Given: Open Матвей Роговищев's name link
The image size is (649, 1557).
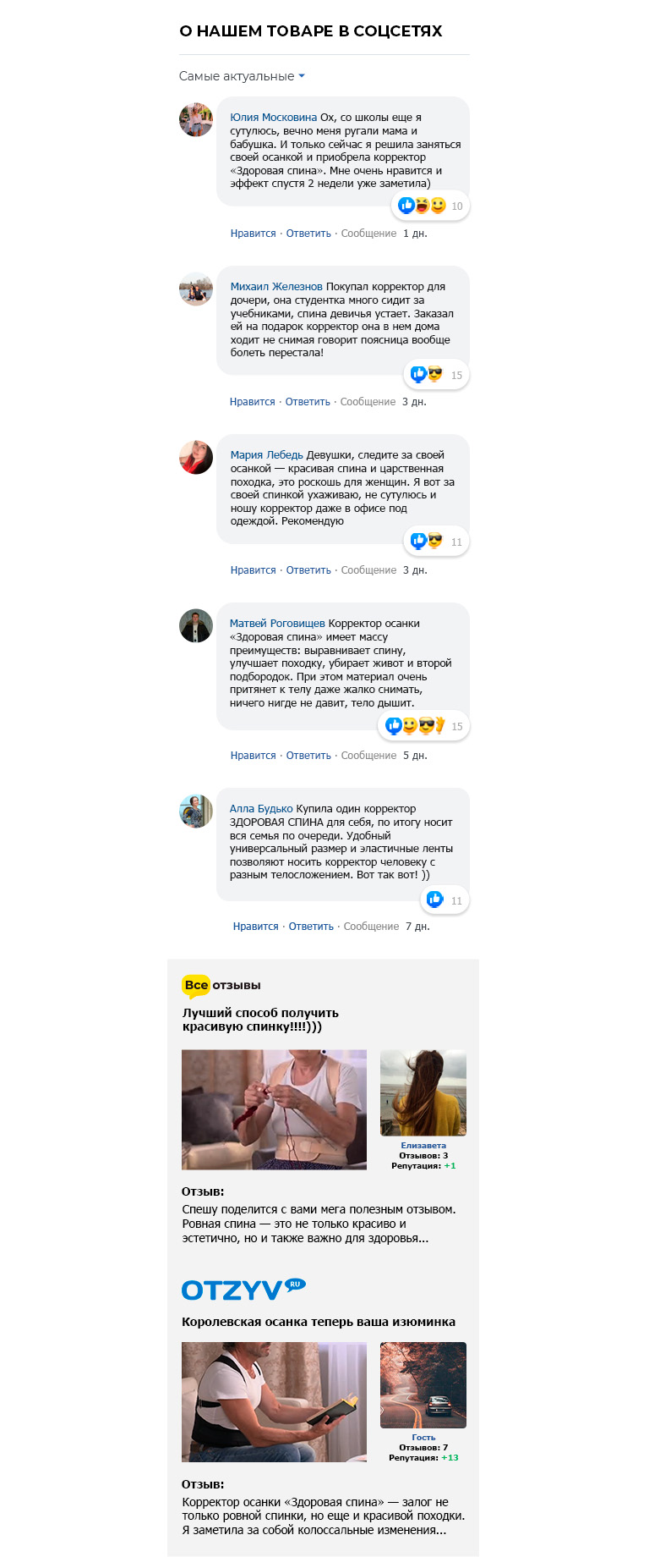Looking at the screenshot, I should click(277, 624).
